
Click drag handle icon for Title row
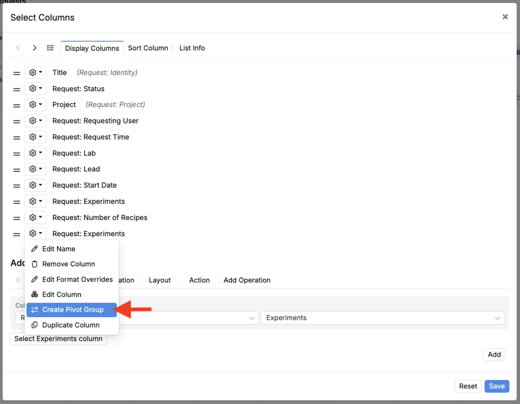pyautogui.click(x=17, y=73)
